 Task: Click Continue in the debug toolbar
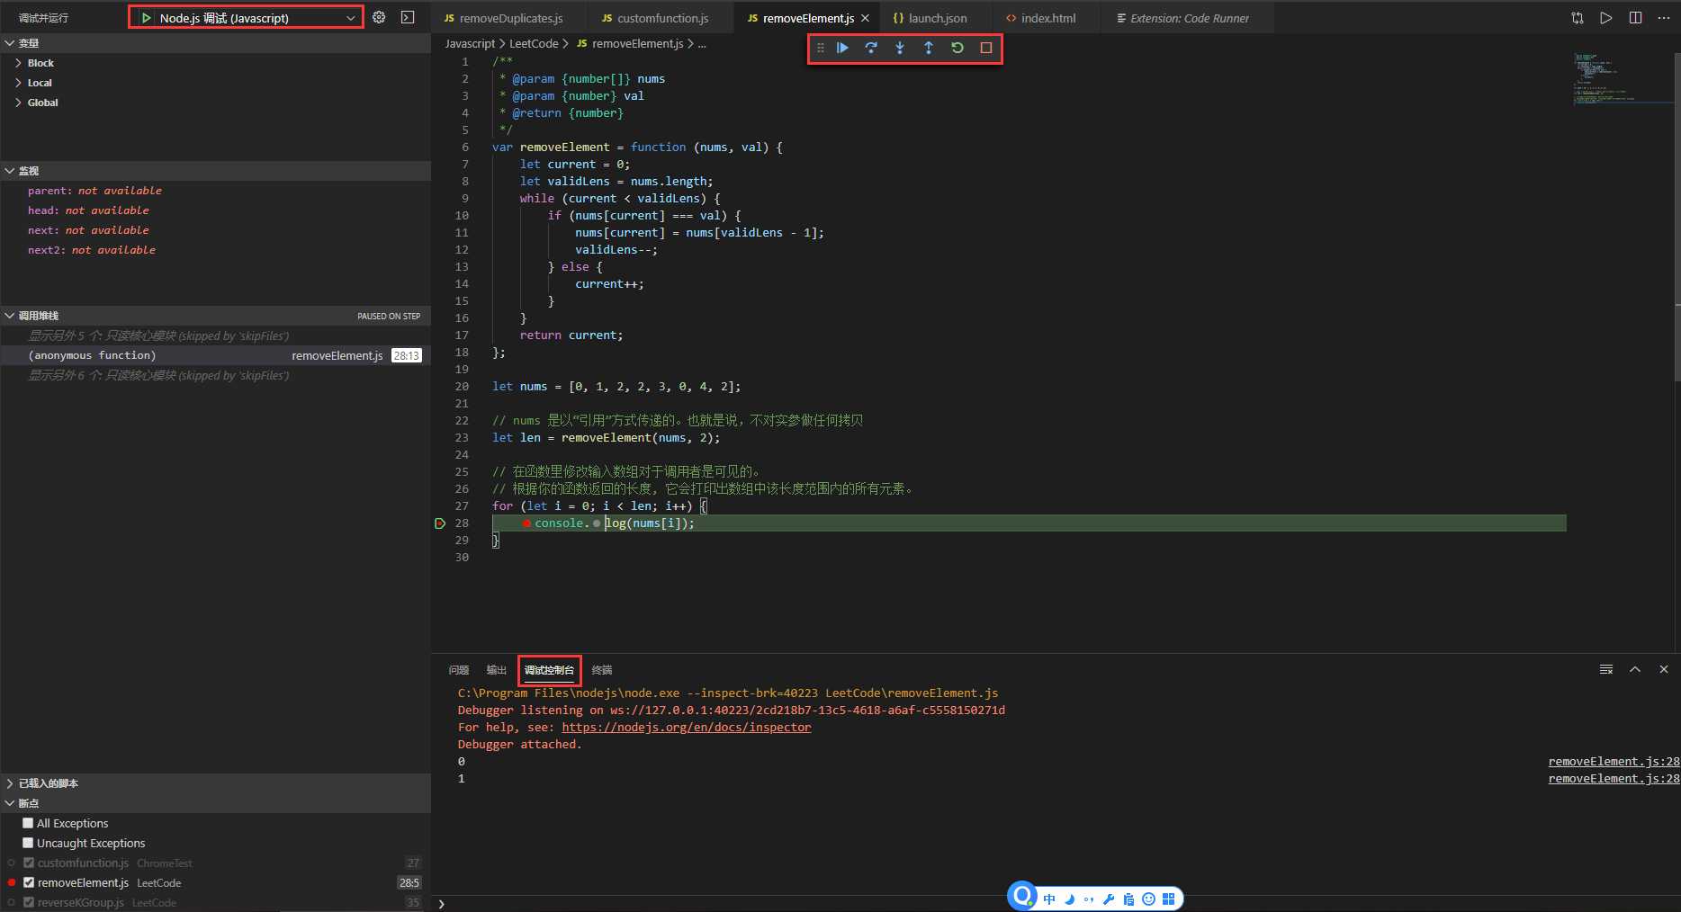pyautogui.click(x=842, y=48)
